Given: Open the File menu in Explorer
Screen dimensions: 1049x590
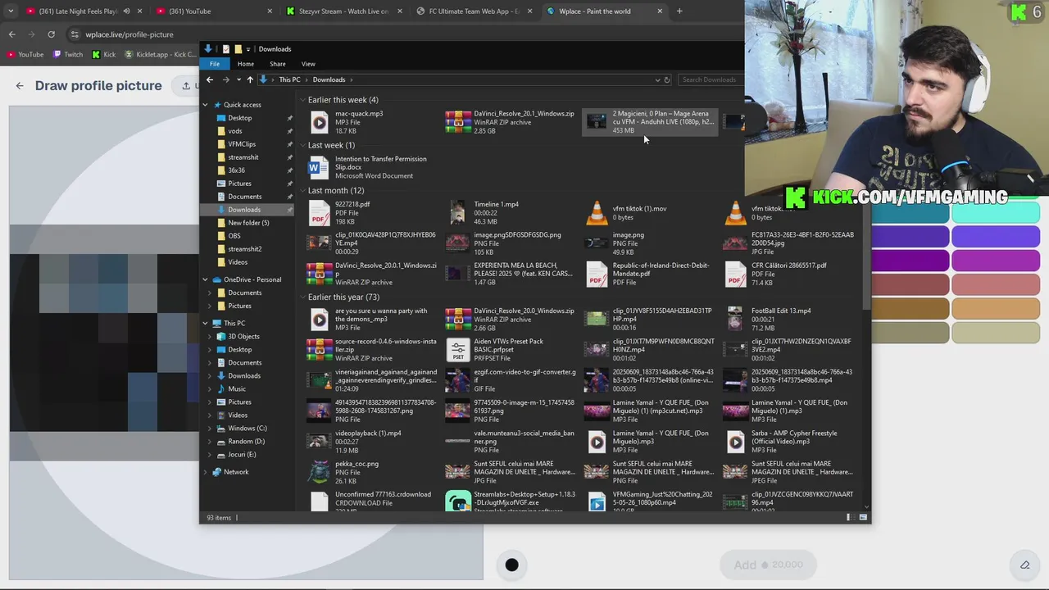Looking at the screenshot, I should (x=215, y=64).
